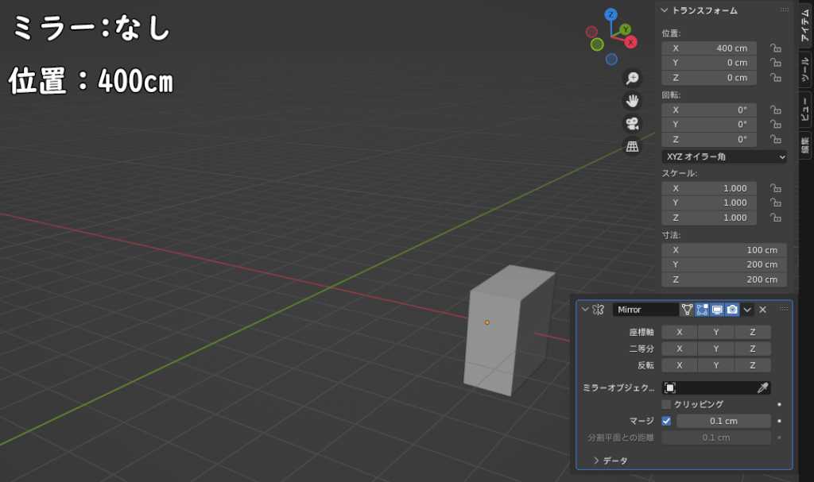Click the Mirror modifier type icon
This screenshot has height=482, width=814.
tap(599, 310)
